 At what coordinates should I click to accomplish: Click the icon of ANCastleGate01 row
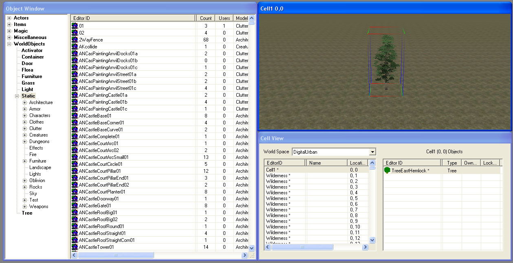coord(75,206)
